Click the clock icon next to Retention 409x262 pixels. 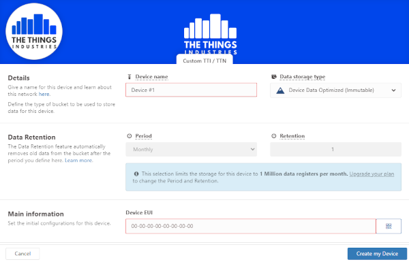273,136
